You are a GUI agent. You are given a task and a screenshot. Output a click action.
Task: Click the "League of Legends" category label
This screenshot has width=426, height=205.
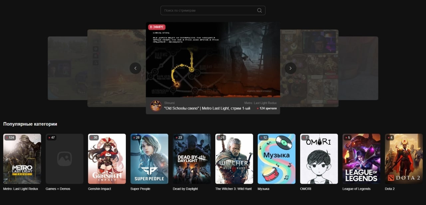coord(356,189)
